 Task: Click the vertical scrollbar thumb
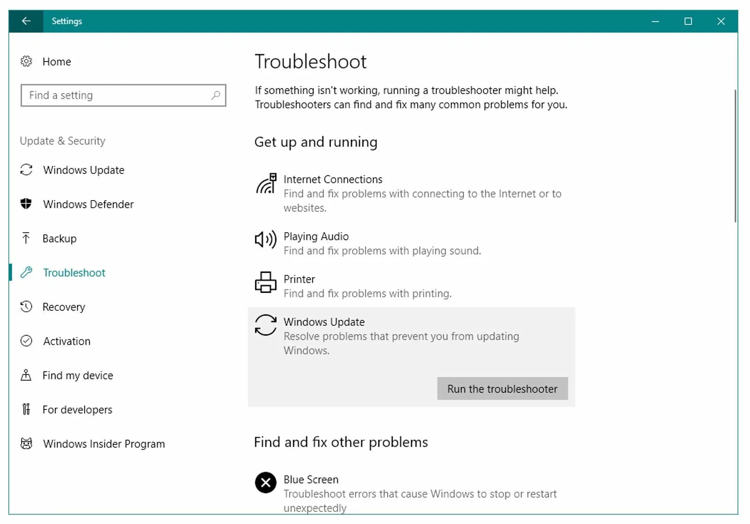click(x=735, y=156)
